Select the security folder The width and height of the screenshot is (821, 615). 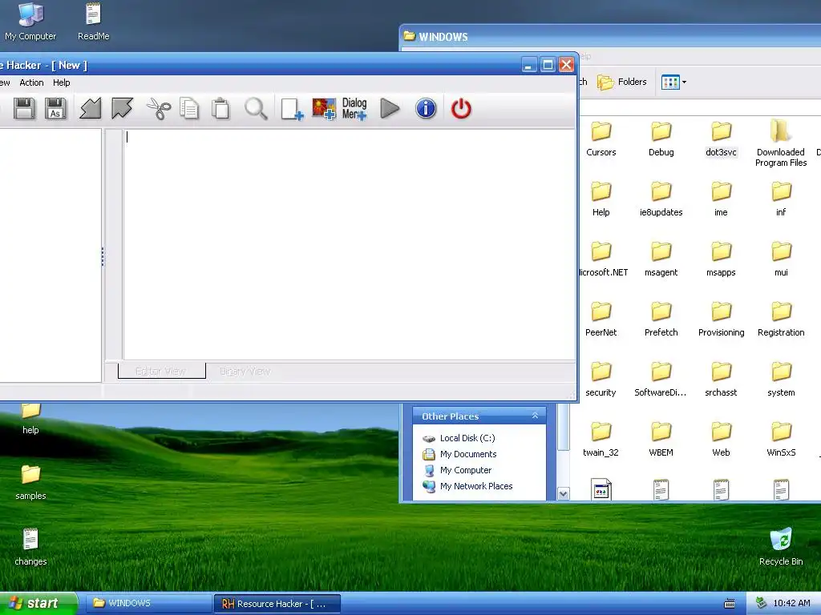point(601,379)
